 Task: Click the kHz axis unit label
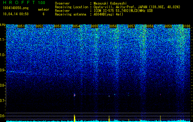coord(3,25)
